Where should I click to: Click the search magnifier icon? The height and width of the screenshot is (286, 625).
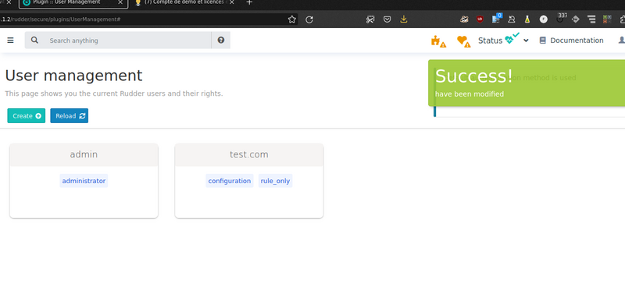[34, 41]
